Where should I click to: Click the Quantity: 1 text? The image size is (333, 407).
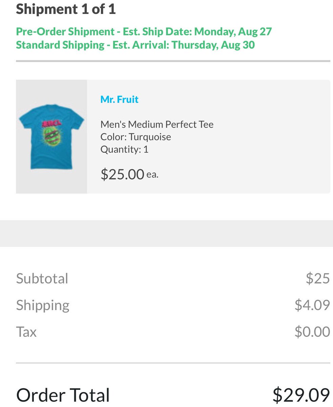[x=124, y=150]
